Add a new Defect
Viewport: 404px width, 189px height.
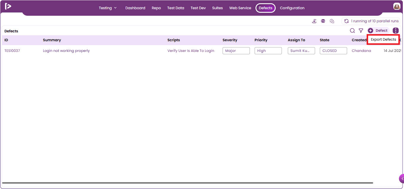(x=379, y=31)
